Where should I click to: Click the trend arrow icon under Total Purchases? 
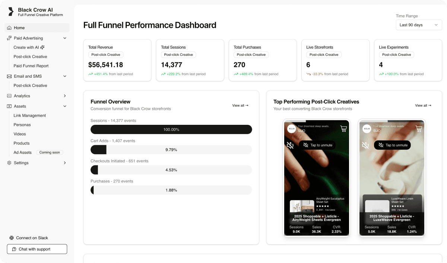coord(236,74)
